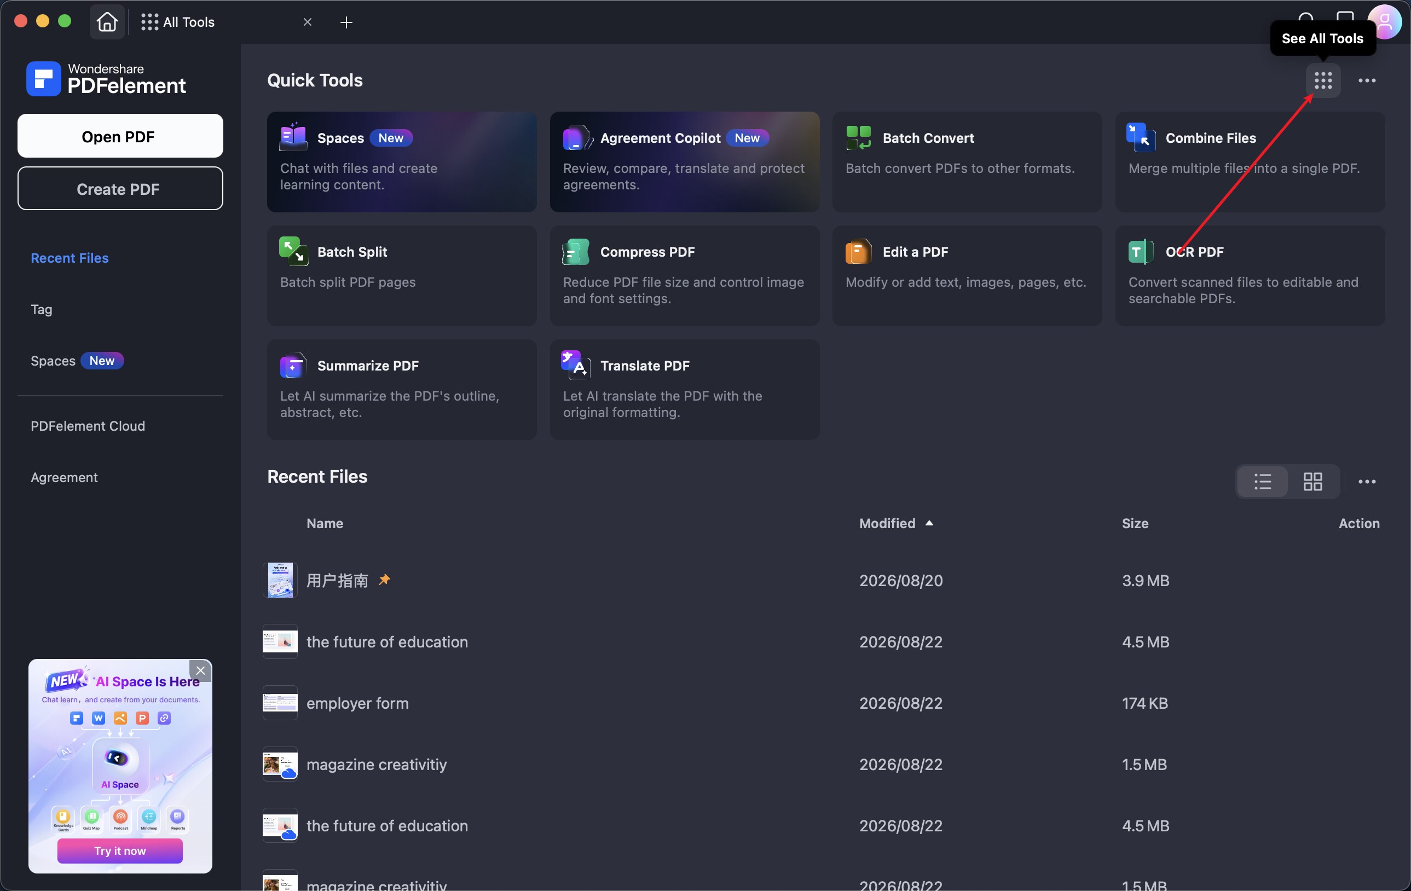Open the user profile avatar
This screenshot has height=891, width=1411.
[x=1385, y=21]
